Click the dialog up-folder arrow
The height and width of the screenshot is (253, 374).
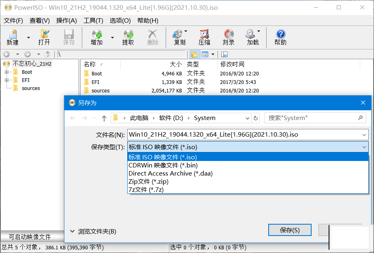[104, 118]
